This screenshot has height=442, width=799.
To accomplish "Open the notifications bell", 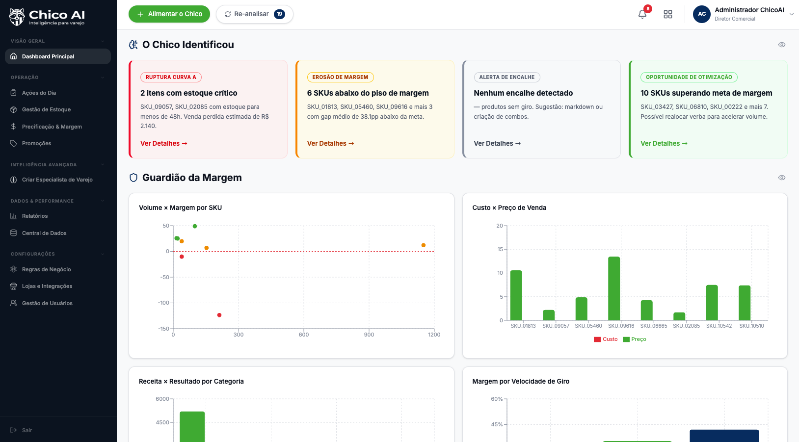I will coord(642,14).
